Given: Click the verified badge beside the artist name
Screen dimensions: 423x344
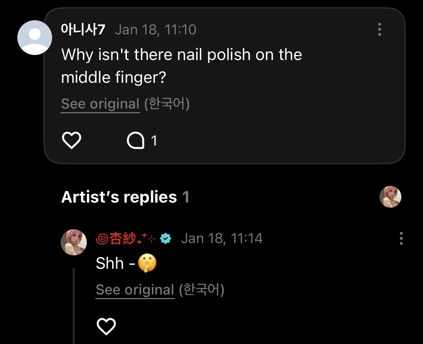Looking at the screenshot, I should [166, 239].
